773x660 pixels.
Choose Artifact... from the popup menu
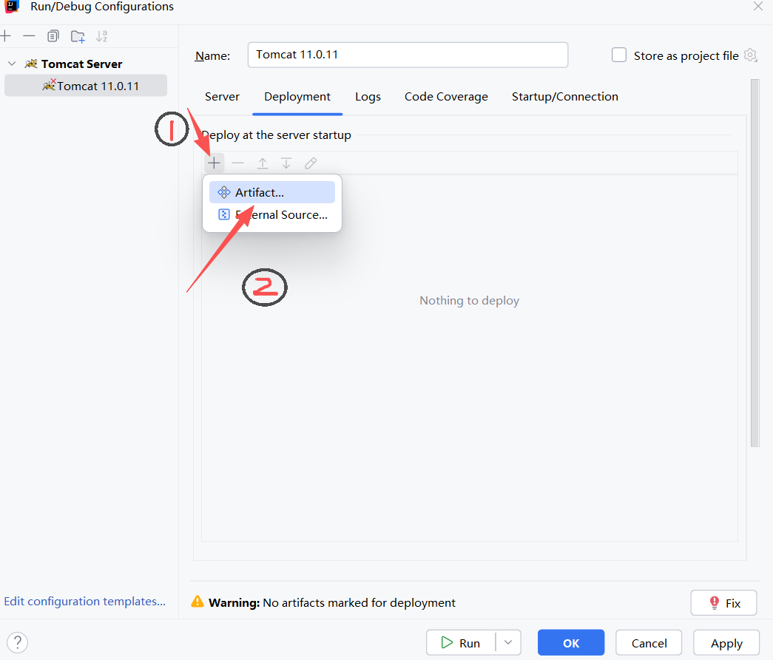272,192
